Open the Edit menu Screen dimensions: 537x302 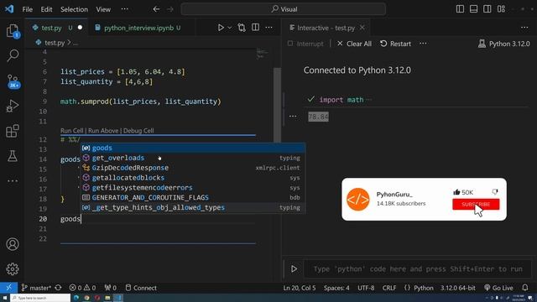[47, 9]
